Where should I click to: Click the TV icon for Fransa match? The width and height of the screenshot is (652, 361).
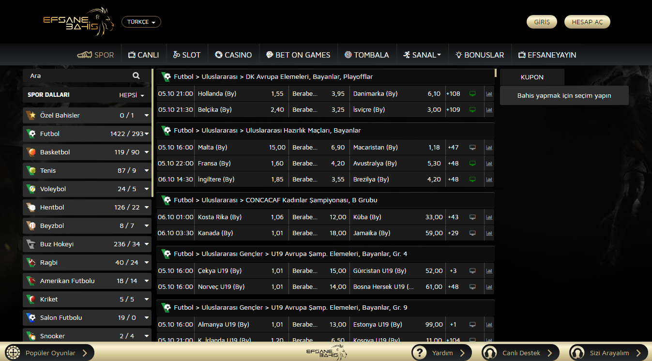(472, 164)
